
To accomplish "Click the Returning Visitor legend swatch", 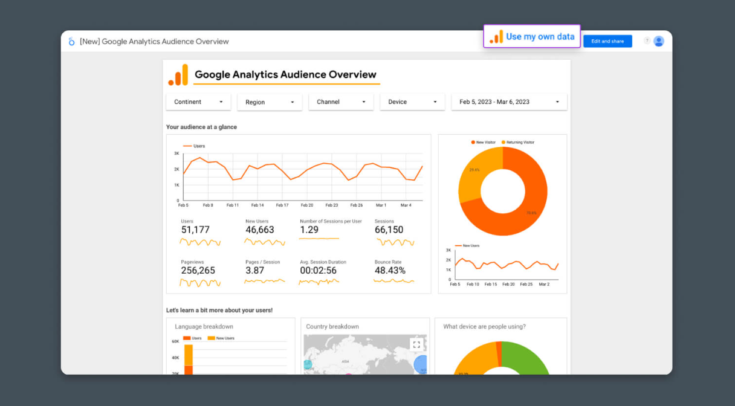I will tap(503, 143).
